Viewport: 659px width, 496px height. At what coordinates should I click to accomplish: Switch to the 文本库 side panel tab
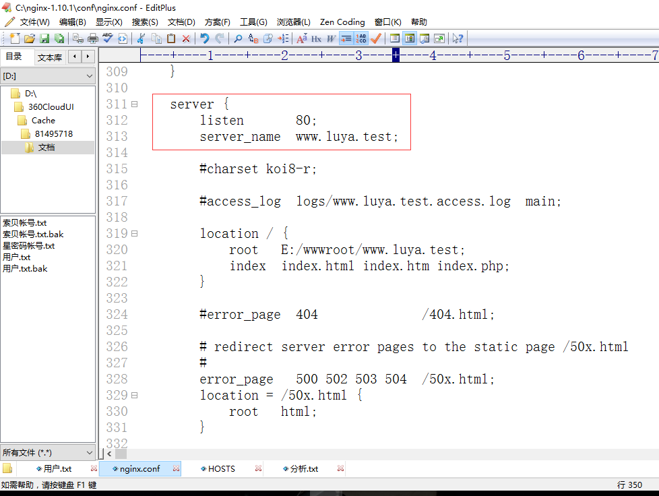click(50, 57)
